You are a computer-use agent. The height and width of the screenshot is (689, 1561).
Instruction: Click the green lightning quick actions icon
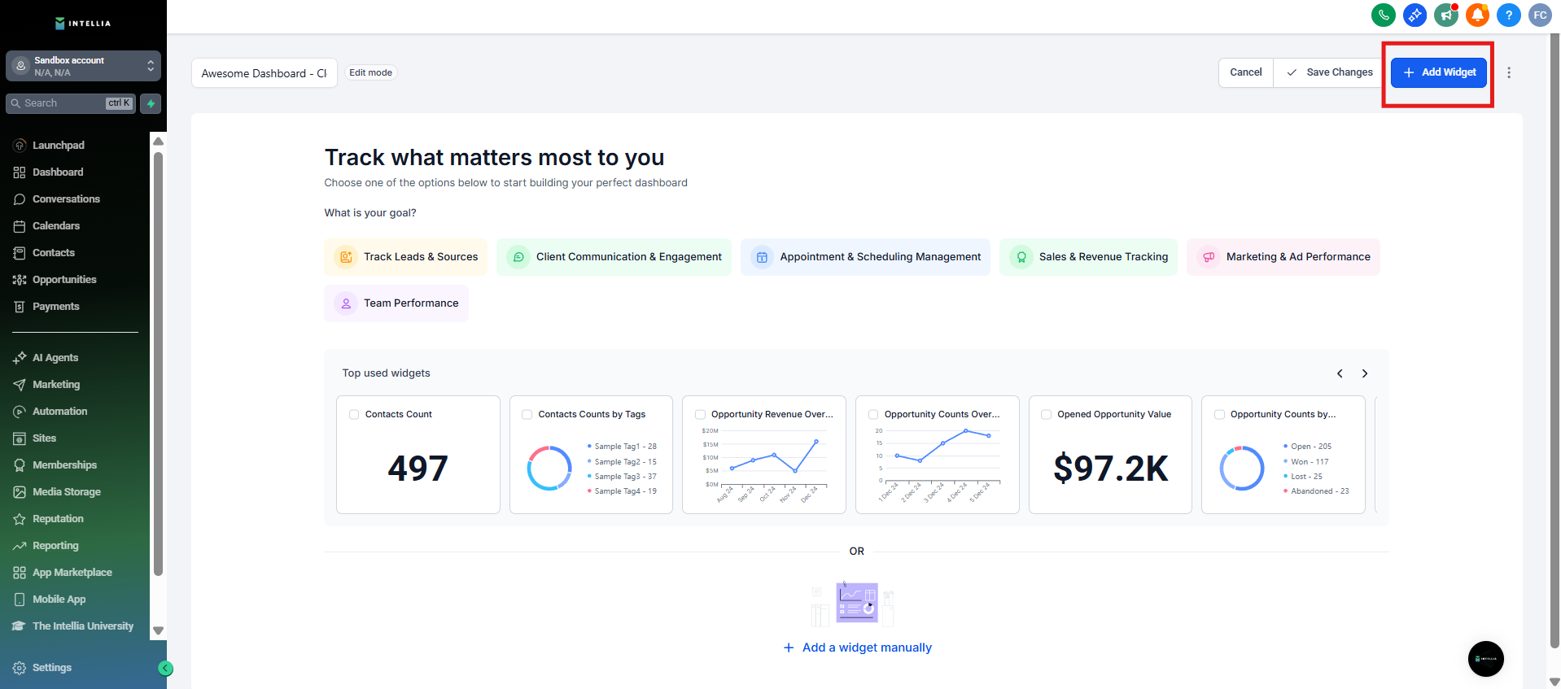point(151,103)
